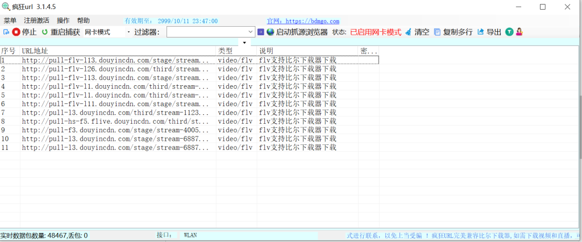The image size is (582, 242).
Task: Select the URL in row 3
Action: click(115, 78)
